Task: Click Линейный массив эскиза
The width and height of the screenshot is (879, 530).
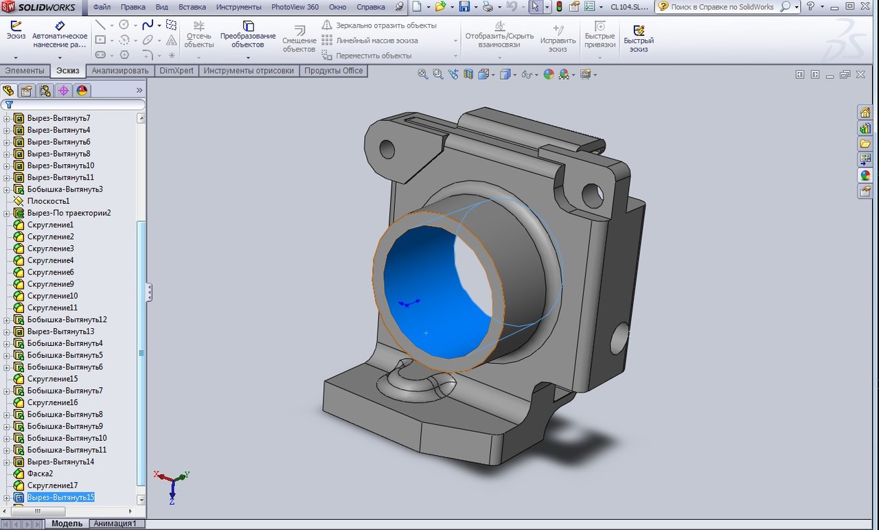Action: coord(370,41)
